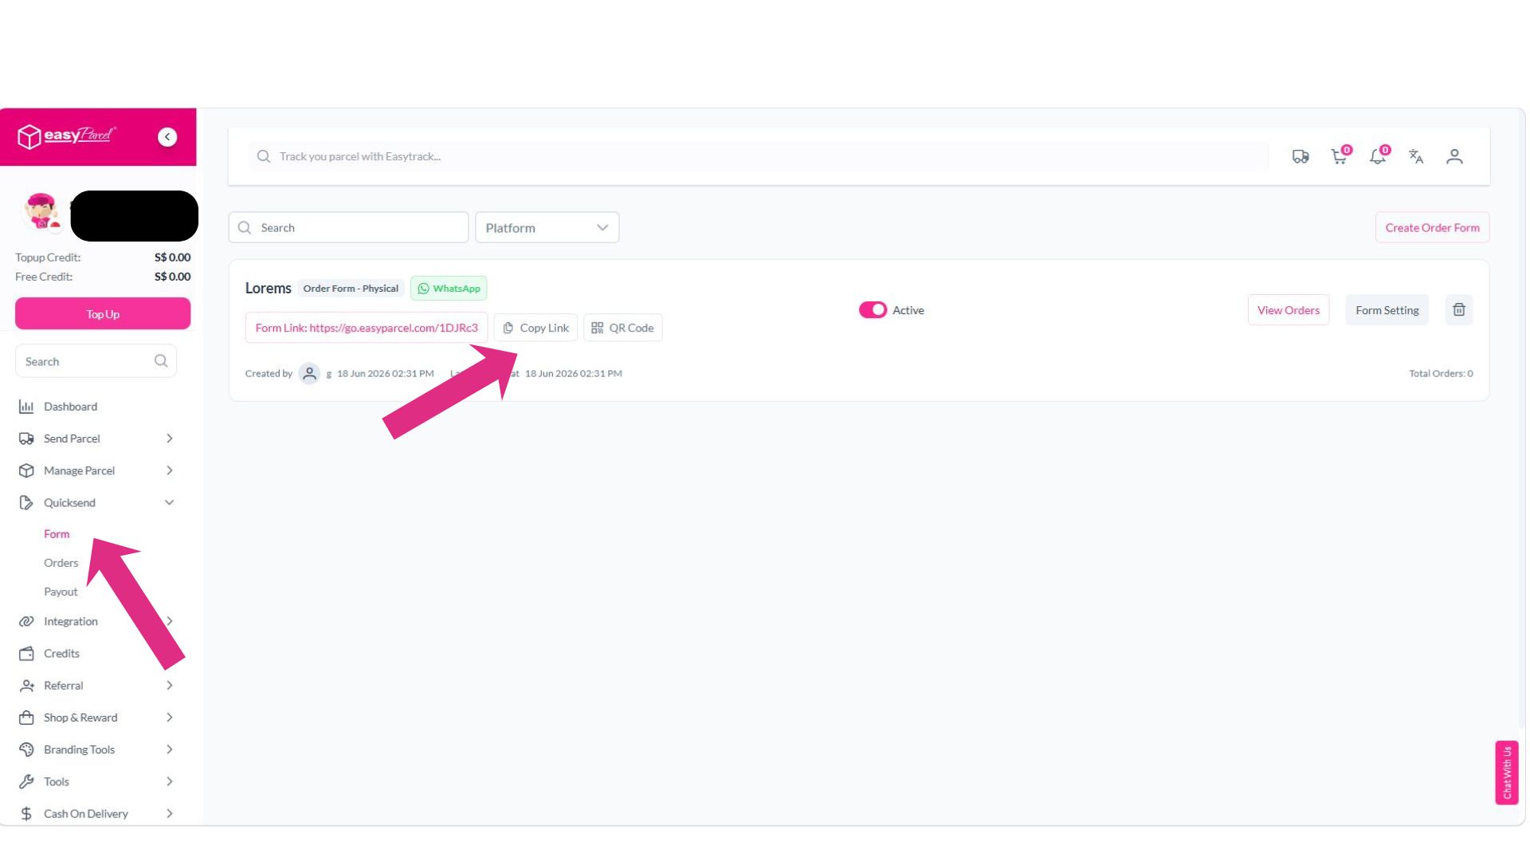Open the delivery truck icon in header
The width and height of the screenshot is (1530, 861).
1300,156
